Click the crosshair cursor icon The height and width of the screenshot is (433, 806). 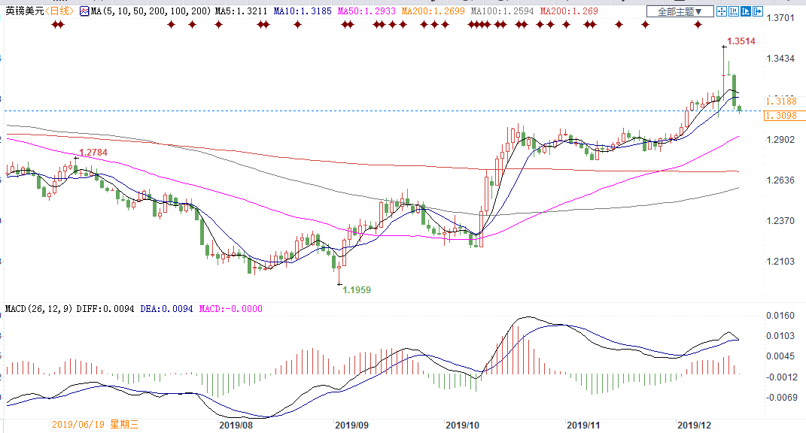pos(722,11)
